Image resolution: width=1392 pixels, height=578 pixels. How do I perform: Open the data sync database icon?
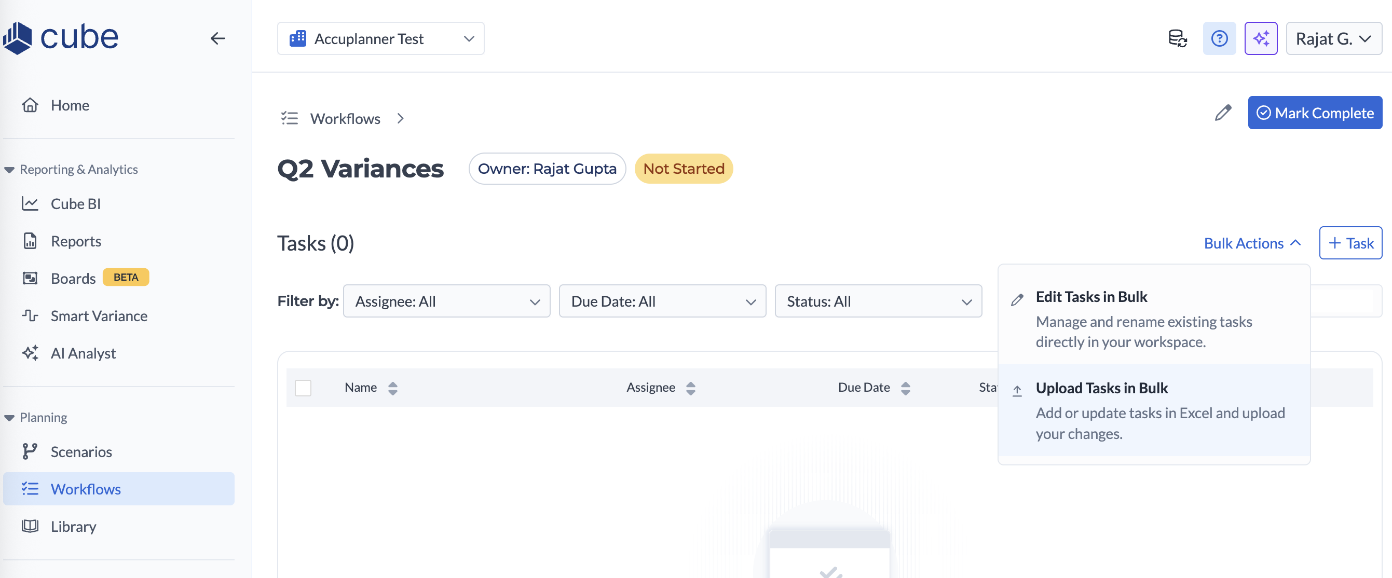click(1177, 38)
